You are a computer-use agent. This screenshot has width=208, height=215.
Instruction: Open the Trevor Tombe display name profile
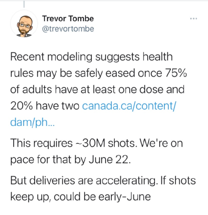pyautogui.click(x=68, y=18)
